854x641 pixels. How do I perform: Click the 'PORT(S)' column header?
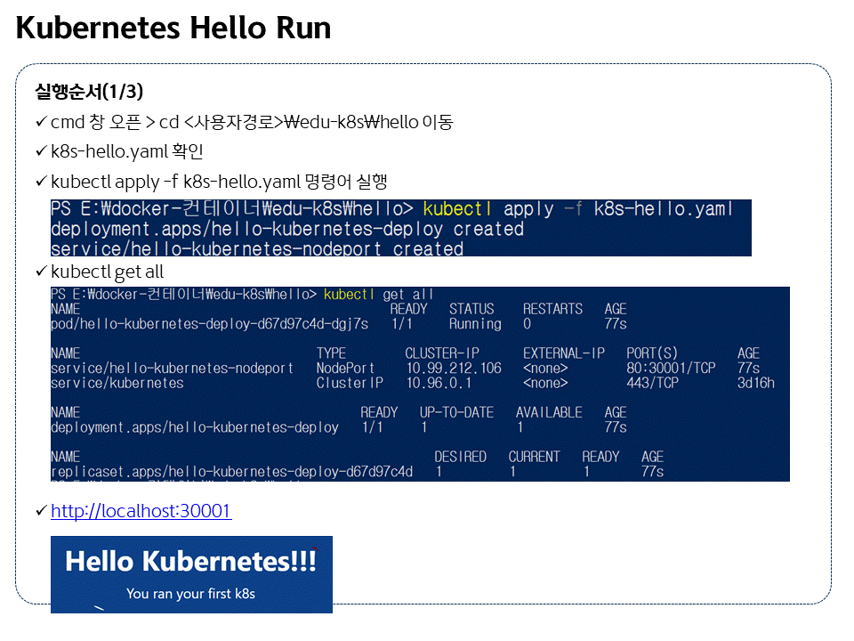(652, 353)
